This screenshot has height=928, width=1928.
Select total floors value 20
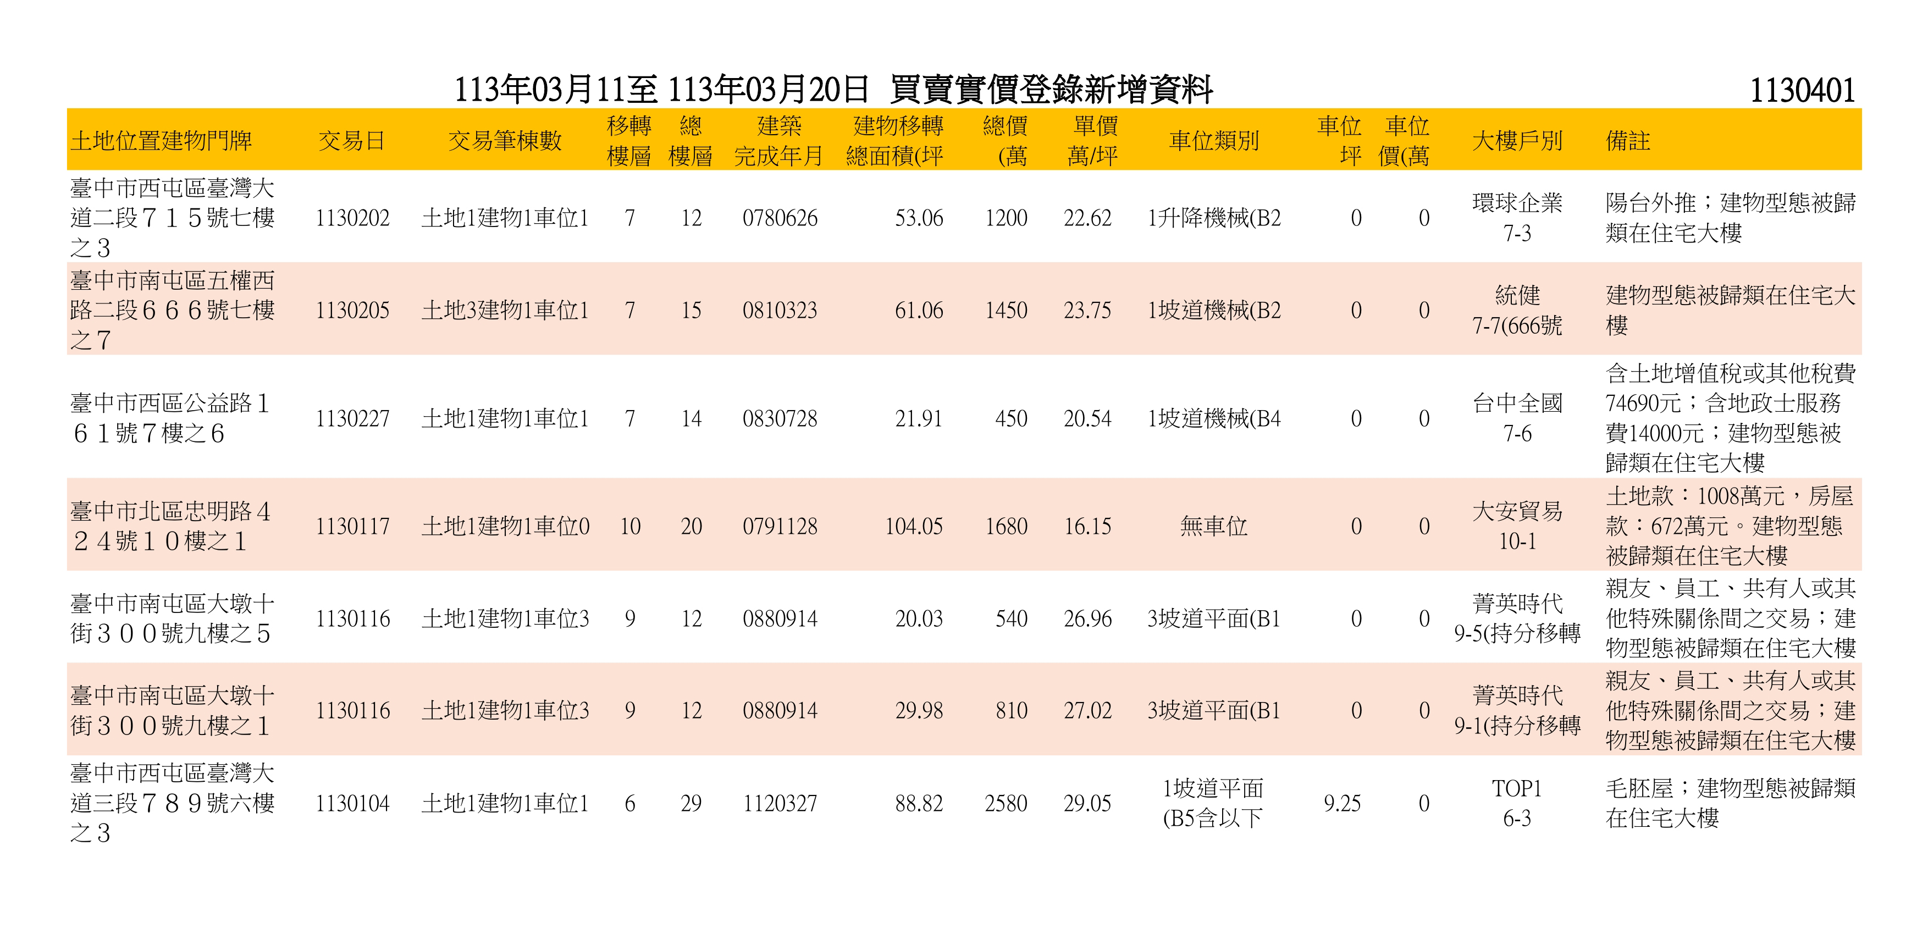coord(691,526)
